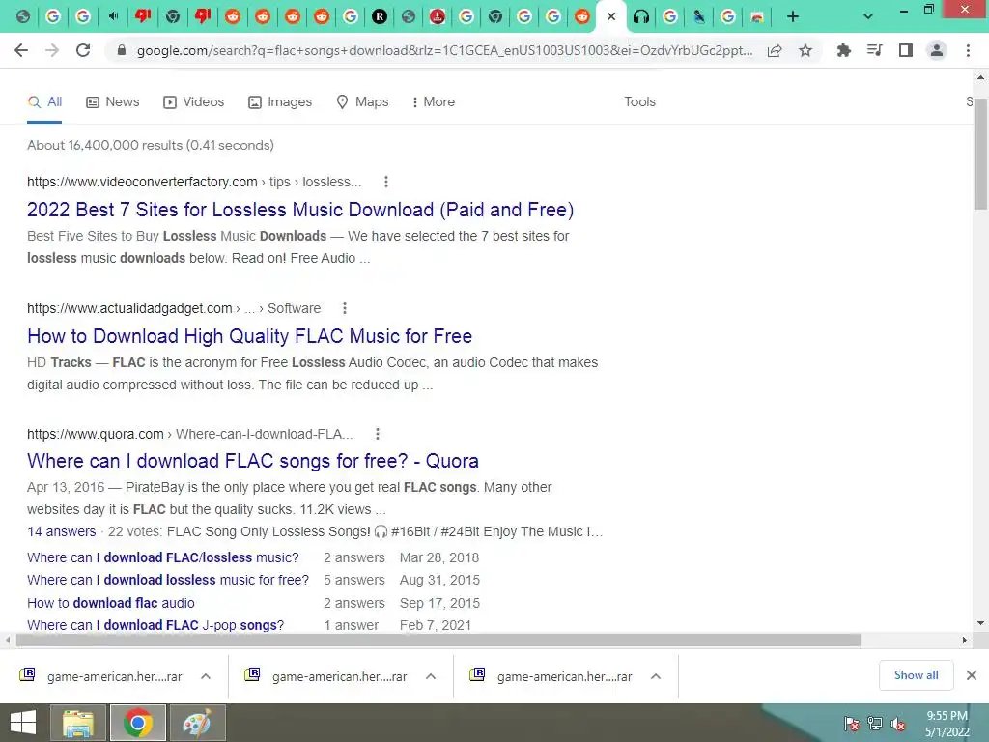Reload the Google search page

coord(83,50)
